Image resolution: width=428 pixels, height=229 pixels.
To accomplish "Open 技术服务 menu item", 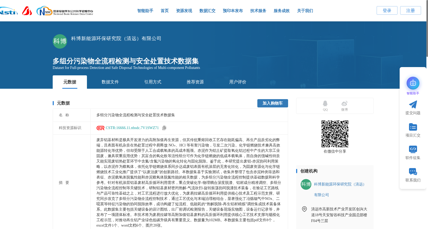I will [258, 11].
